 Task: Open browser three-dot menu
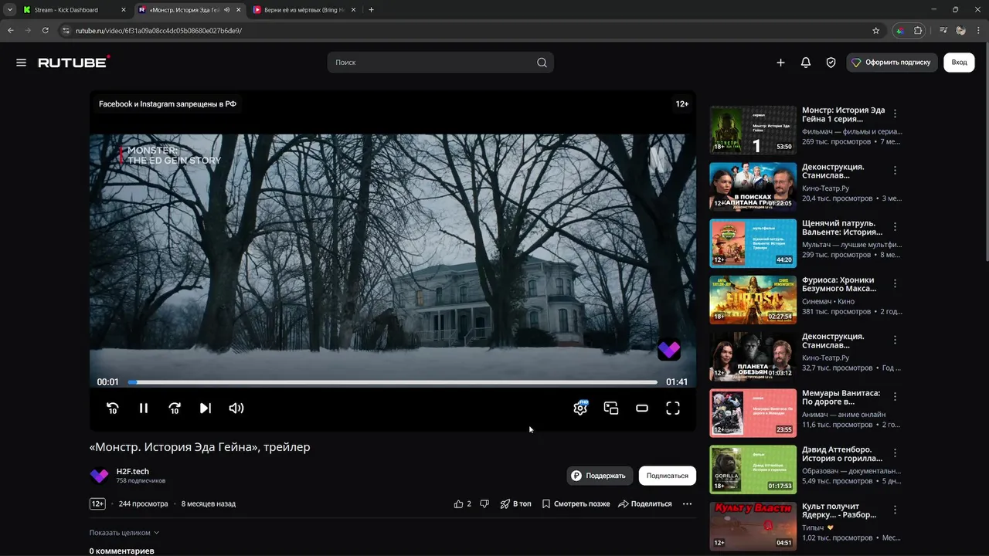[978, 31]
